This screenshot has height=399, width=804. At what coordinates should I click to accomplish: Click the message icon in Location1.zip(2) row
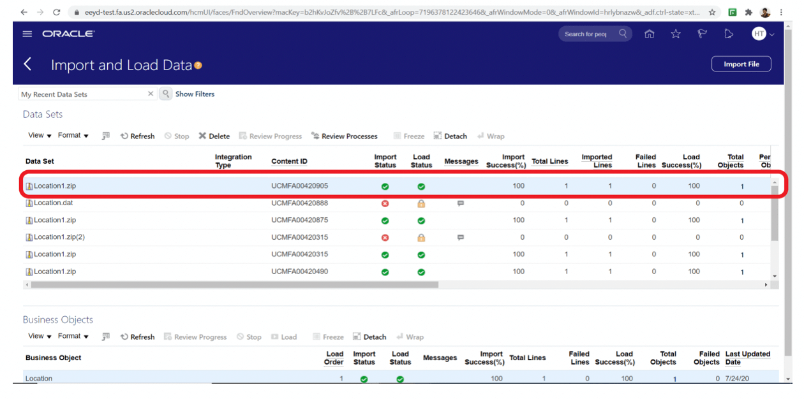point(461,237)
